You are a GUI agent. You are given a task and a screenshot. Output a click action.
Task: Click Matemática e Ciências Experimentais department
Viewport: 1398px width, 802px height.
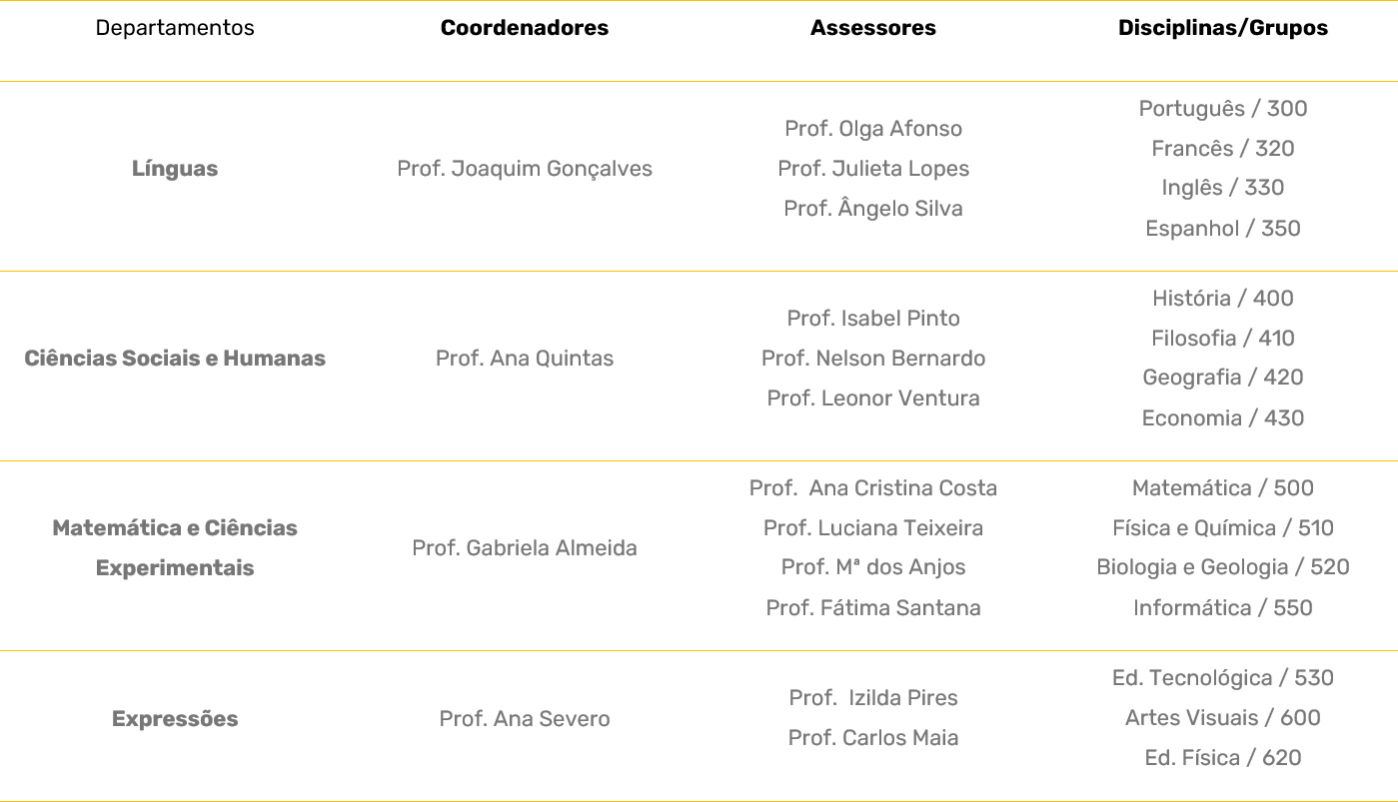pos(175,547)
